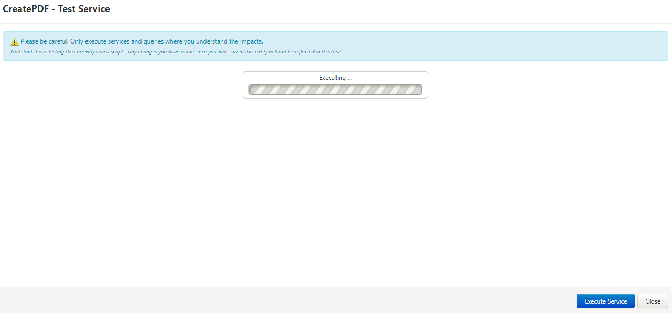Click the yellow warning triangle icon
Image resolution: width=672 pixels, height=313 pixels.
pos(15,42)
